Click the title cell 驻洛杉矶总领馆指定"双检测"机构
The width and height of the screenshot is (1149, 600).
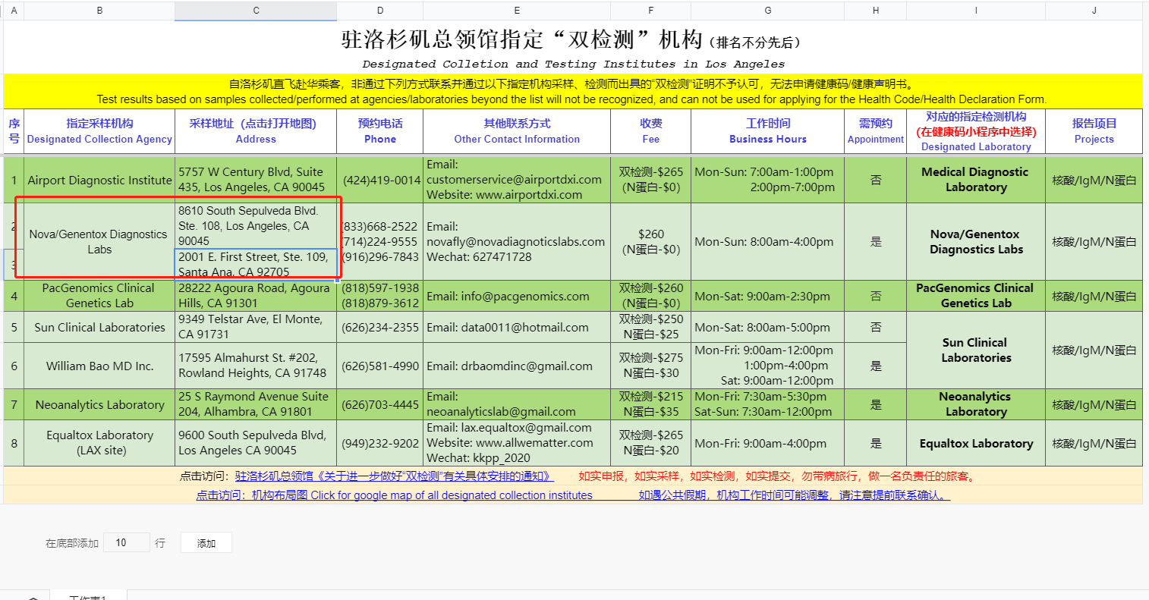click(x=571, y=39)
